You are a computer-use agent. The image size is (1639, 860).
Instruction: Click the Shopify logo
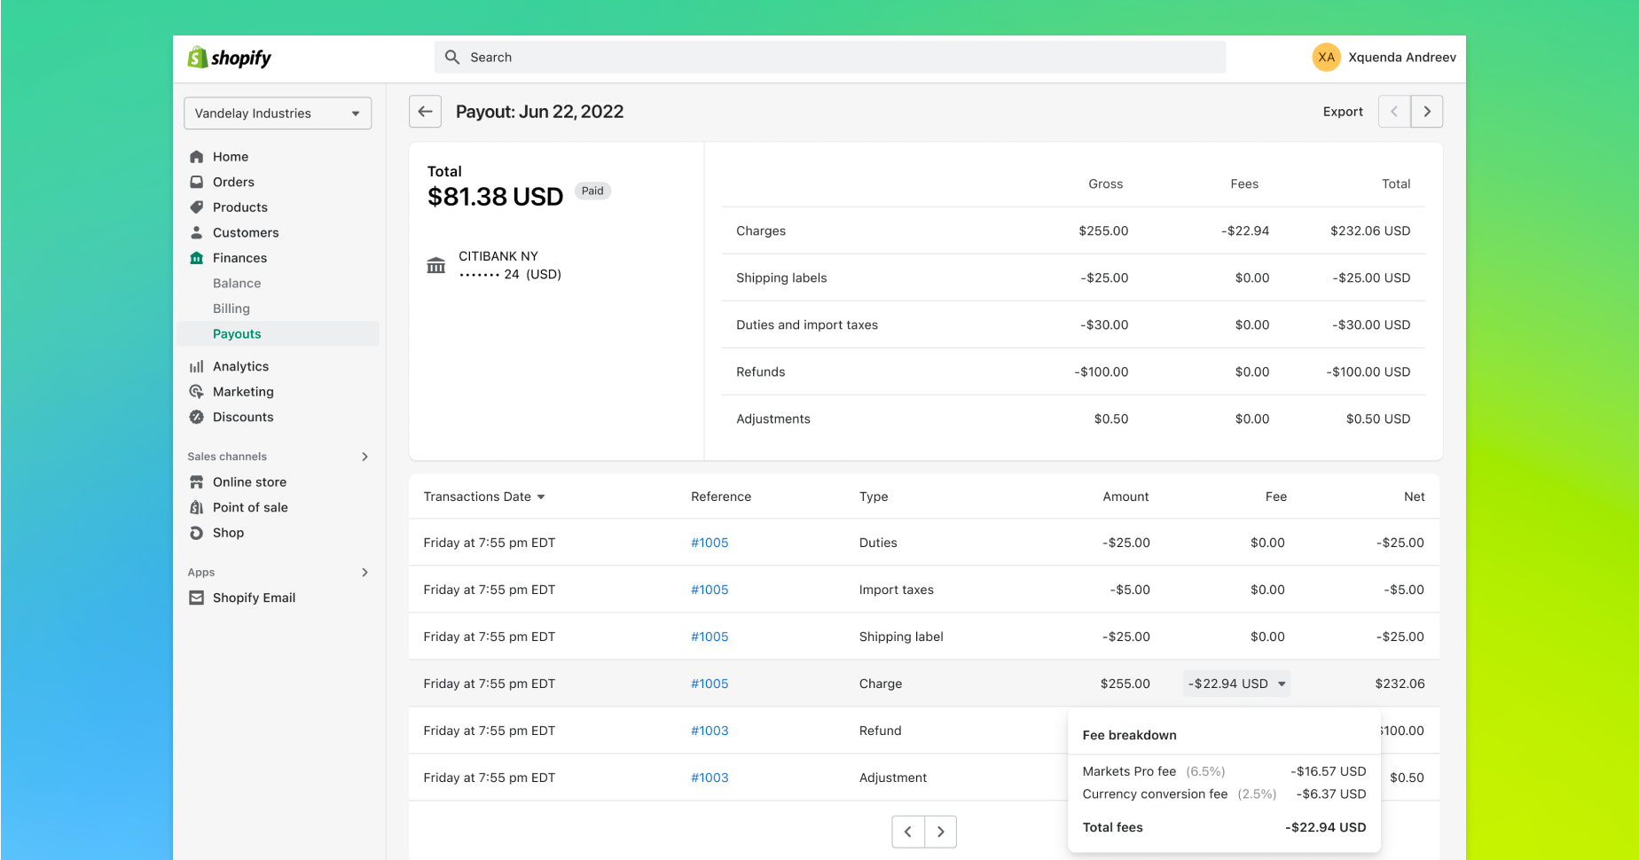229,57
